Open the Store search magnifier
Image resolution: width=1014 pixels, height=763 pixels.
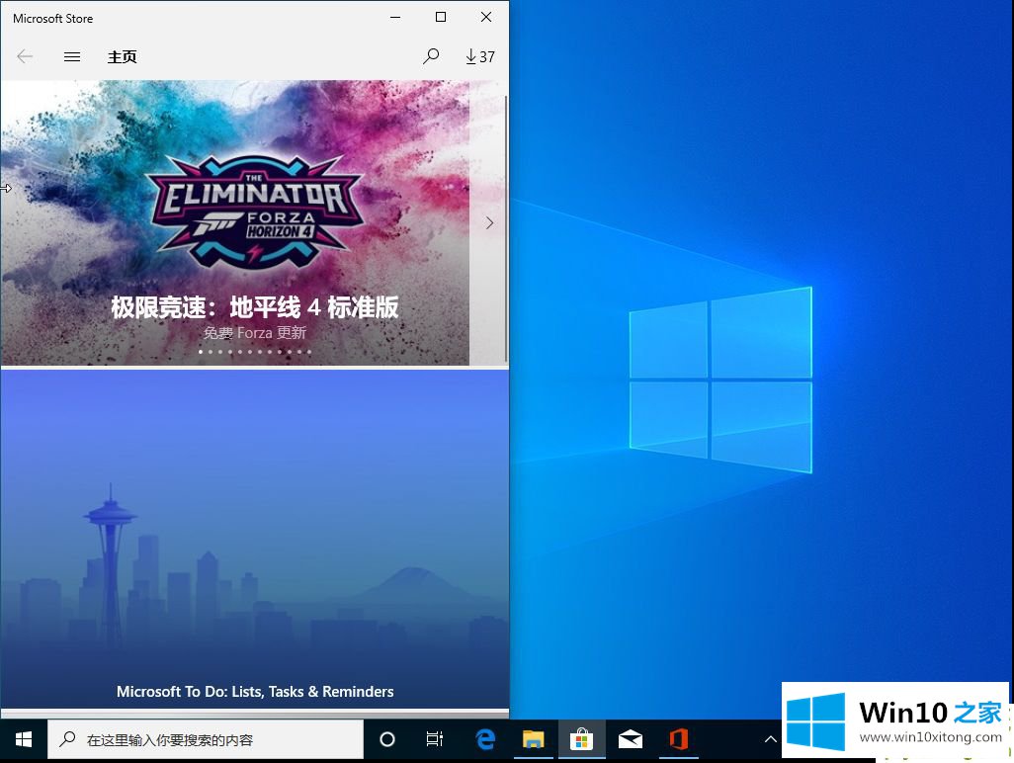[x=431, y=56]
